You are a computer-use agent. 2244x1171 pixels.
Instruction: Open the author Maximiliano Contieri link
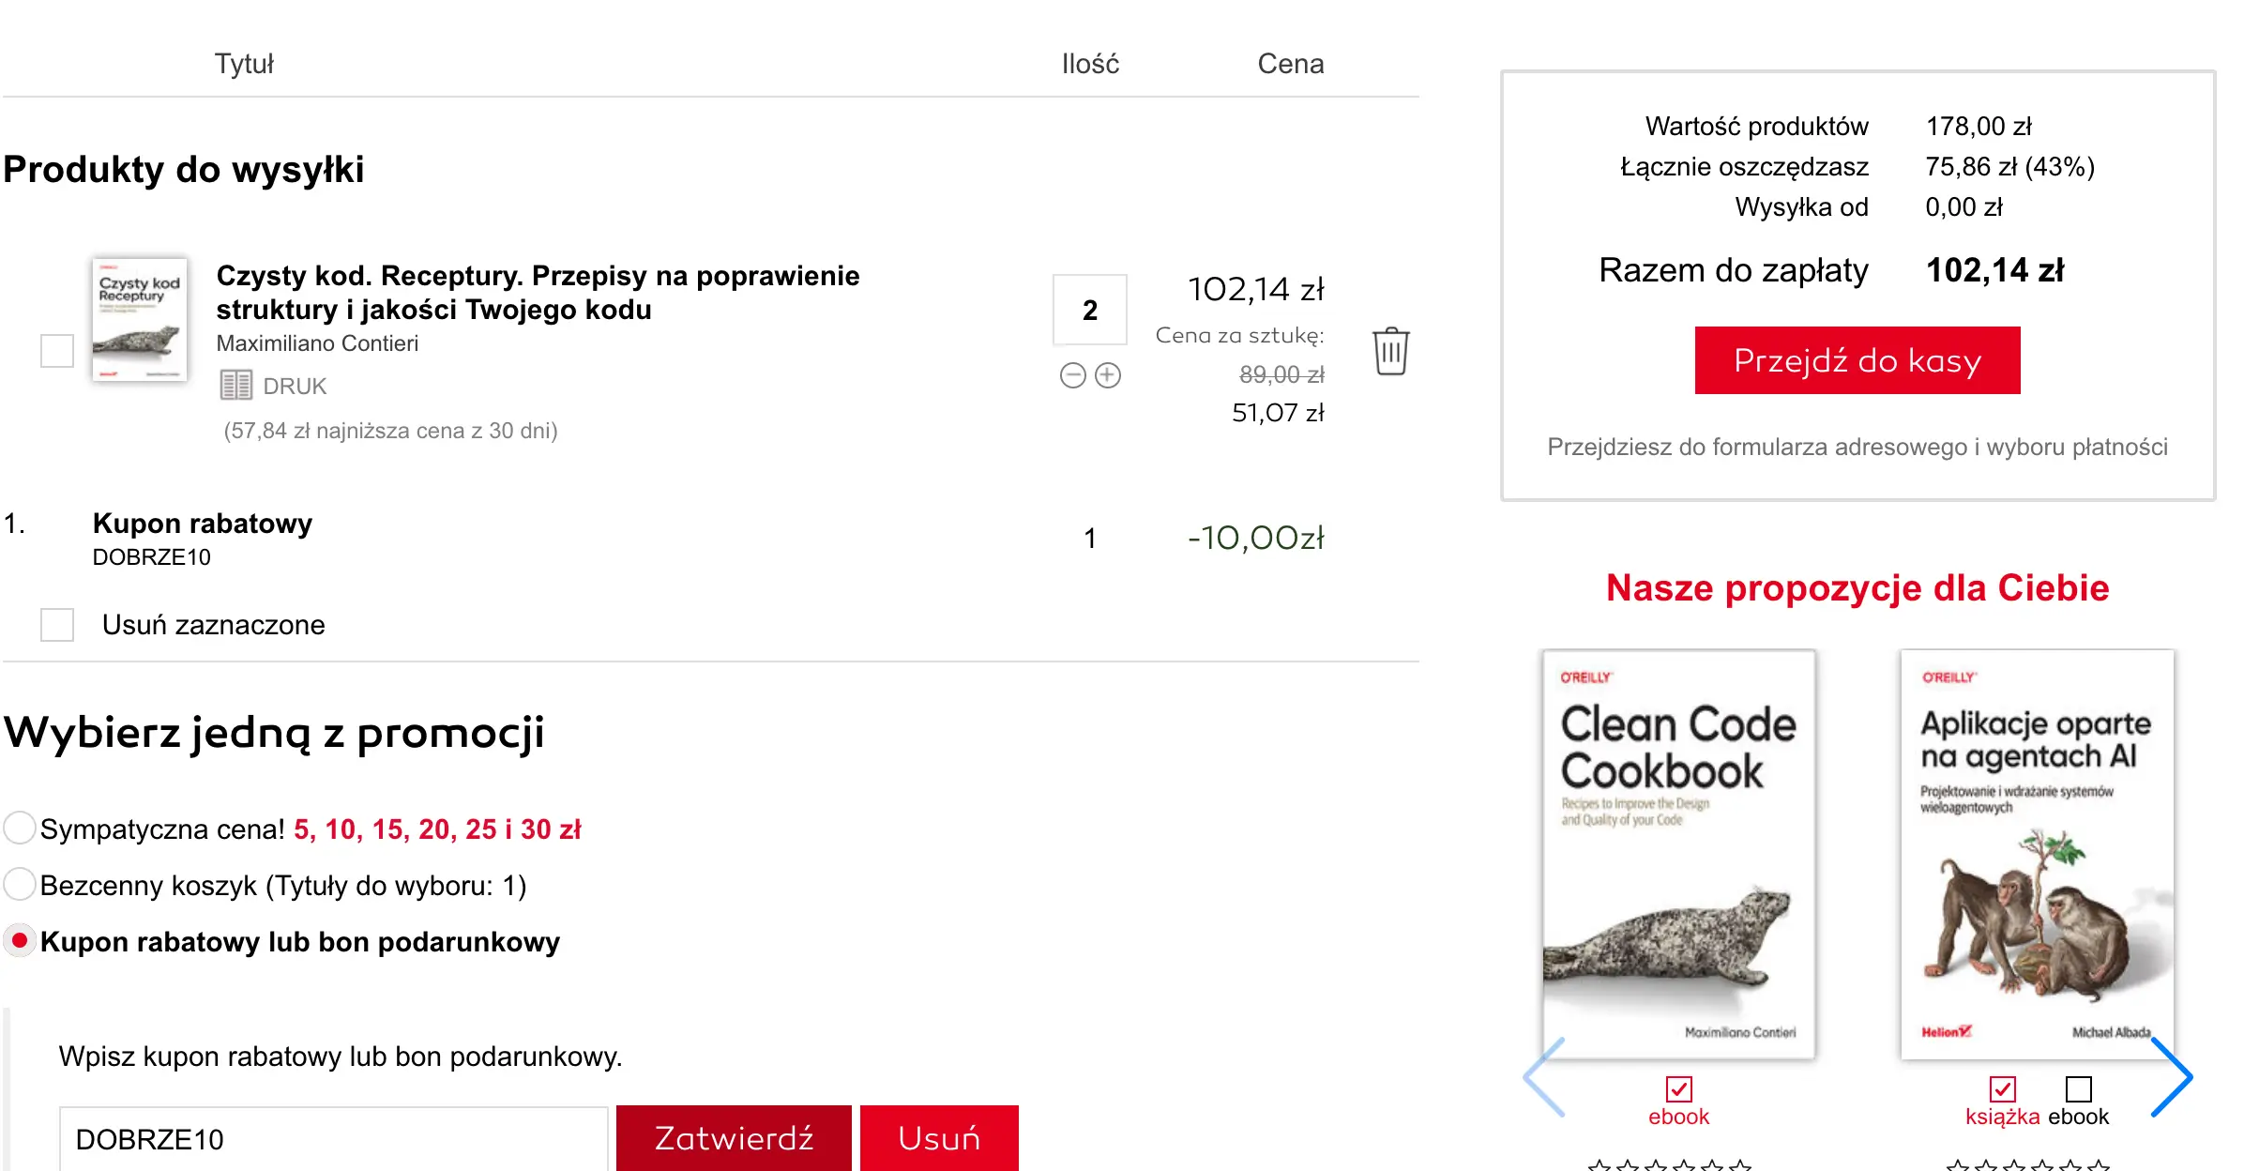[317, 343]
